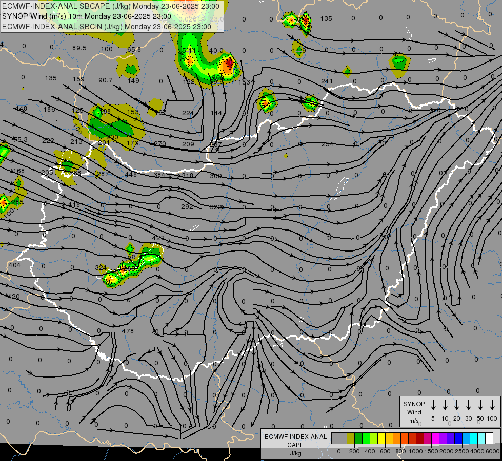Click the 478 value on the map
This screenshot has width=502, height=461.
coord(128,331)
